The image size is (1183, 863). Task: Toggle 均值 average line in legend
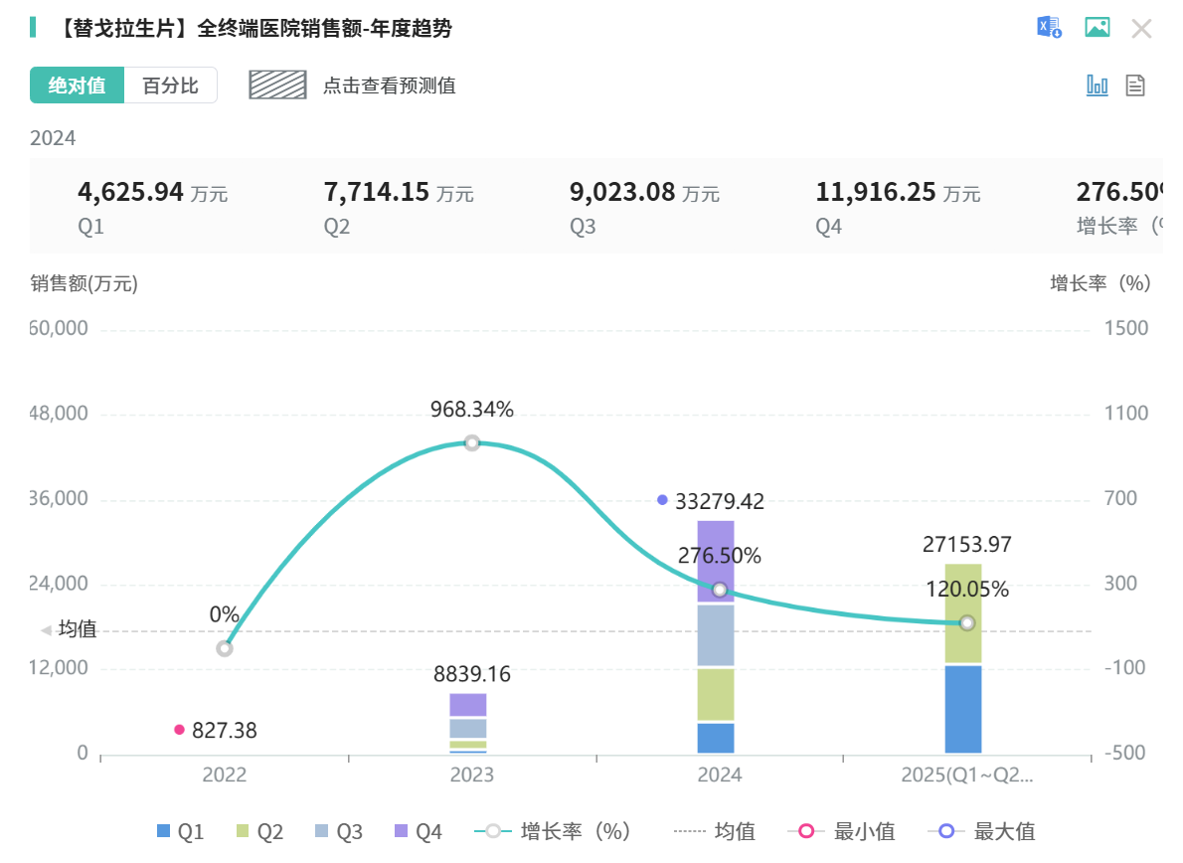pos(714,832)
